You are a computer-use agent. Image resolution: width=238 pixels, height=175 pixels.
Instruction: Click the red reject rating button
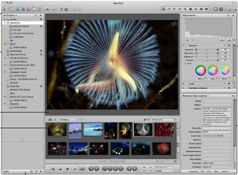coord(105,169)
